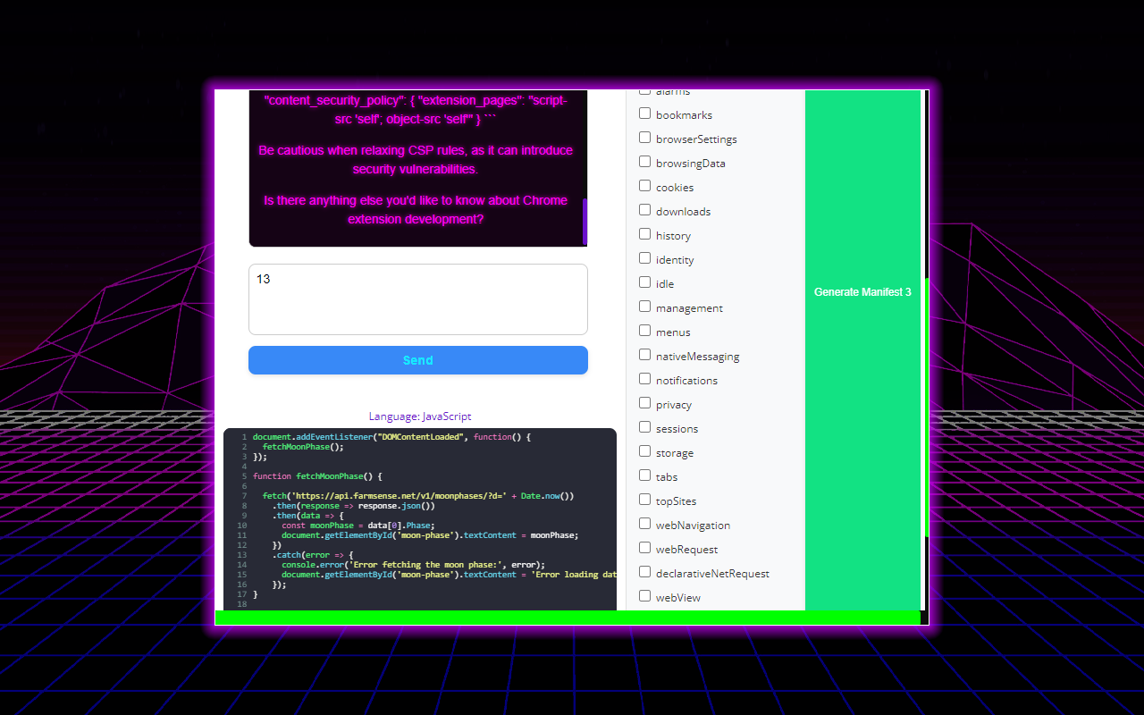This screenshot has width=1144, height=715.
Task: Click the 'Language: JavaScript' label
Action: 420,416
